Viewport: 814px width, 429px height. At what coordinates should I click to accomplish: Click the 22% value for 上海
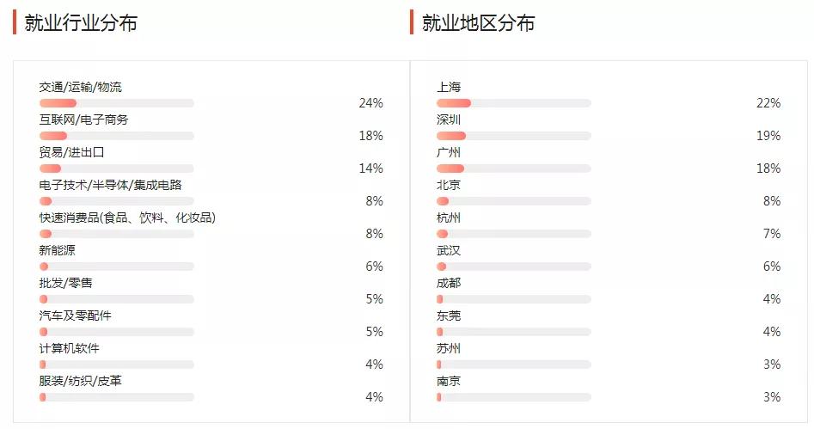click(x=768, y=103)
